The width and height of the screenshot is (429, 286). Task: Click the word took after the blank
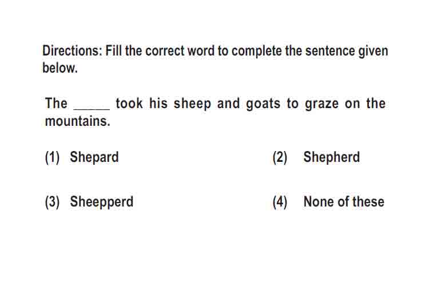pos(129,104)
